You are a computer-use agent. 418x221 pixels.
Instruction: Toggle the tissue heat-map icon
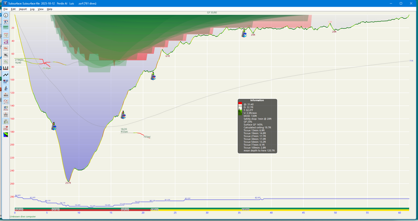coord(6,134)
